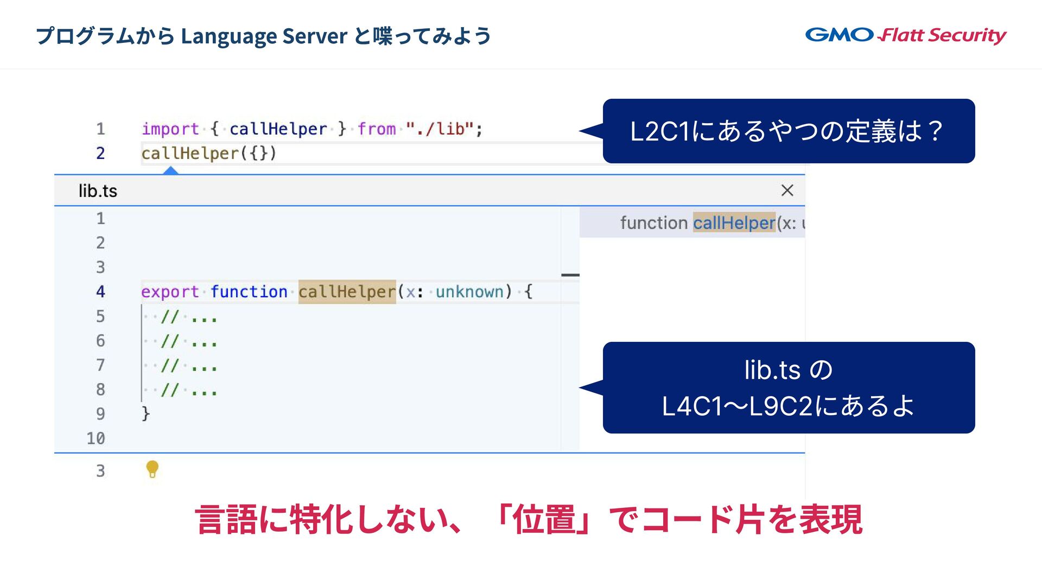Click the "./lib" import path string
The width and height of the screenshot is (1042, 586).
[x=440, y=129]
